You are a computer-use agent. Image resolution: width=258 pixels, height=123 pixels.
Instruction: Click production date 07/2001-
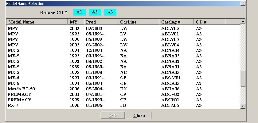(x=95, y=94)
